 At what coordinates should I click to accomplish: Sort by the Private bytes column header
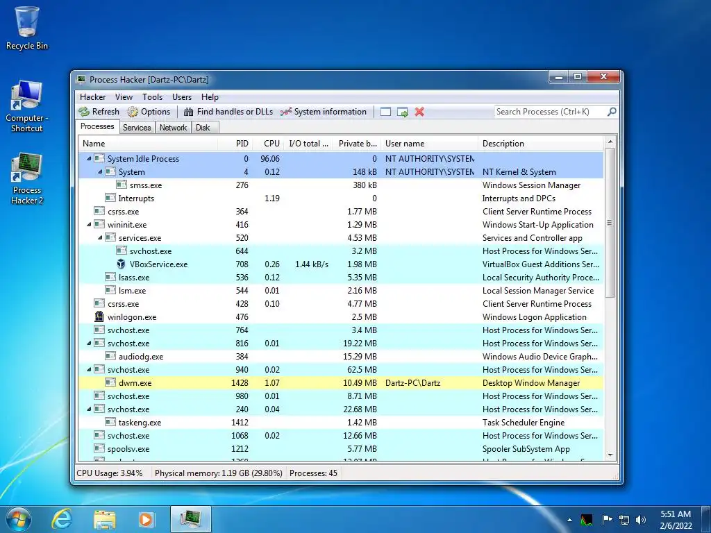pos(357,143)
